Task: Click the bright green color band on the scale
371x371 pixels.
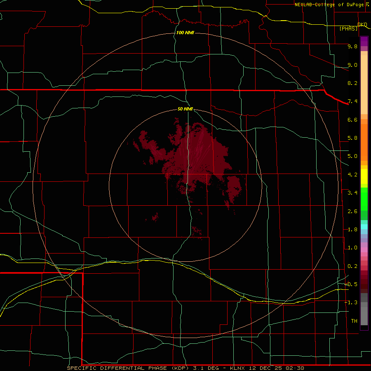Action: pos(364,199)
